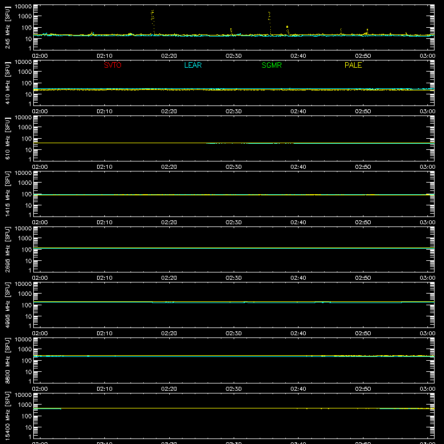Select the 10 flux label on the 1415 MHz axis

click(x=28, y=205)
